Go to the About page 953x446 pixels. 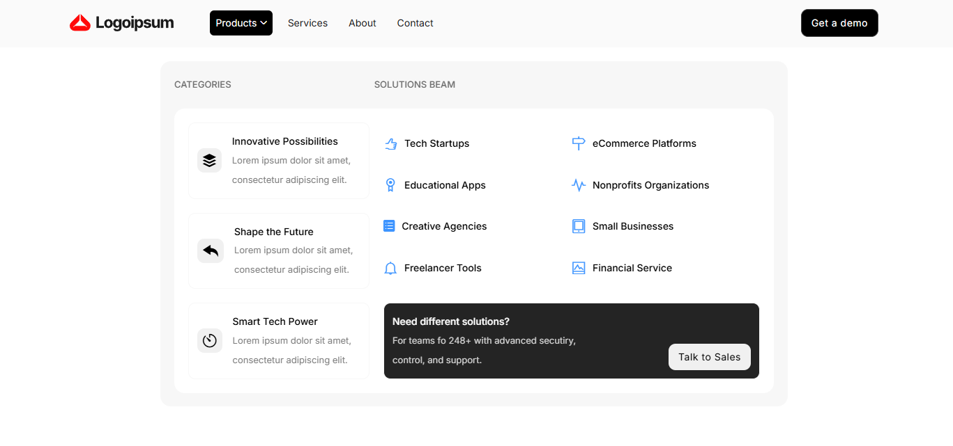(362, 23)
